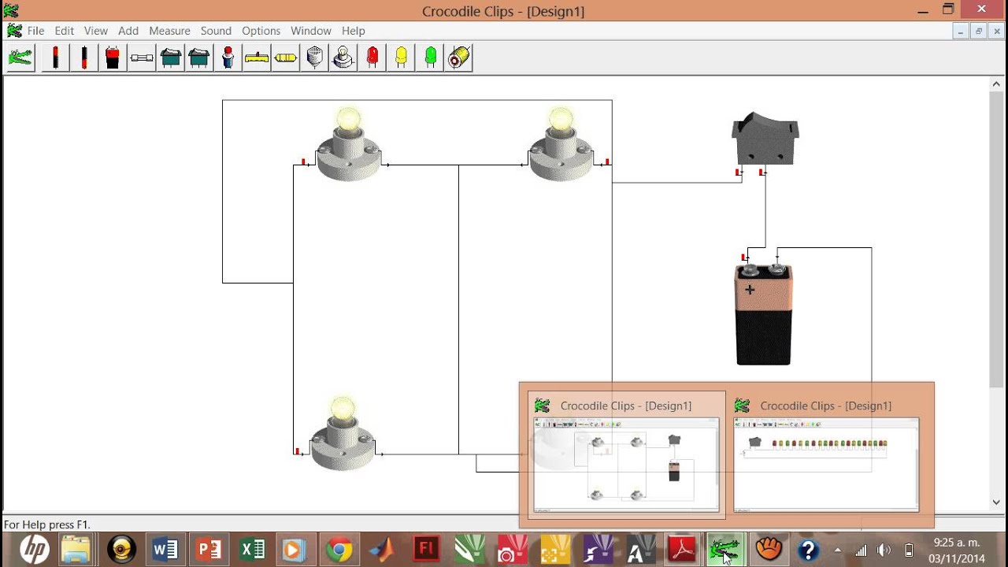Image resolution: width=1008 pixels, height=567 pixels.
Task: Restore the inner Design1 document window
Action: point(979,31)
